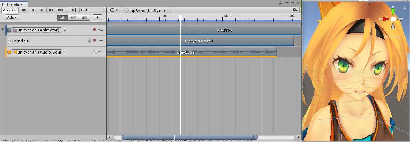Select the univ1336 audio clip
This screenshot has width=410, height=142.
tap(192, 52)
